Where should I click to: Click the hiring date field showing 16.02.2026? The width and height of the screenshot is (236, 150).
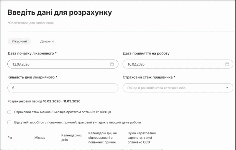pyautogui.click(x=174, y=64)
